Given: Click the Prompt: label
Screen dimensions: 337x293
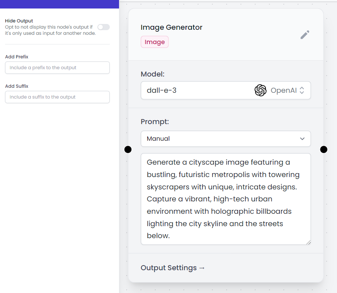Looking at the screenshot, I should [155, 122].
